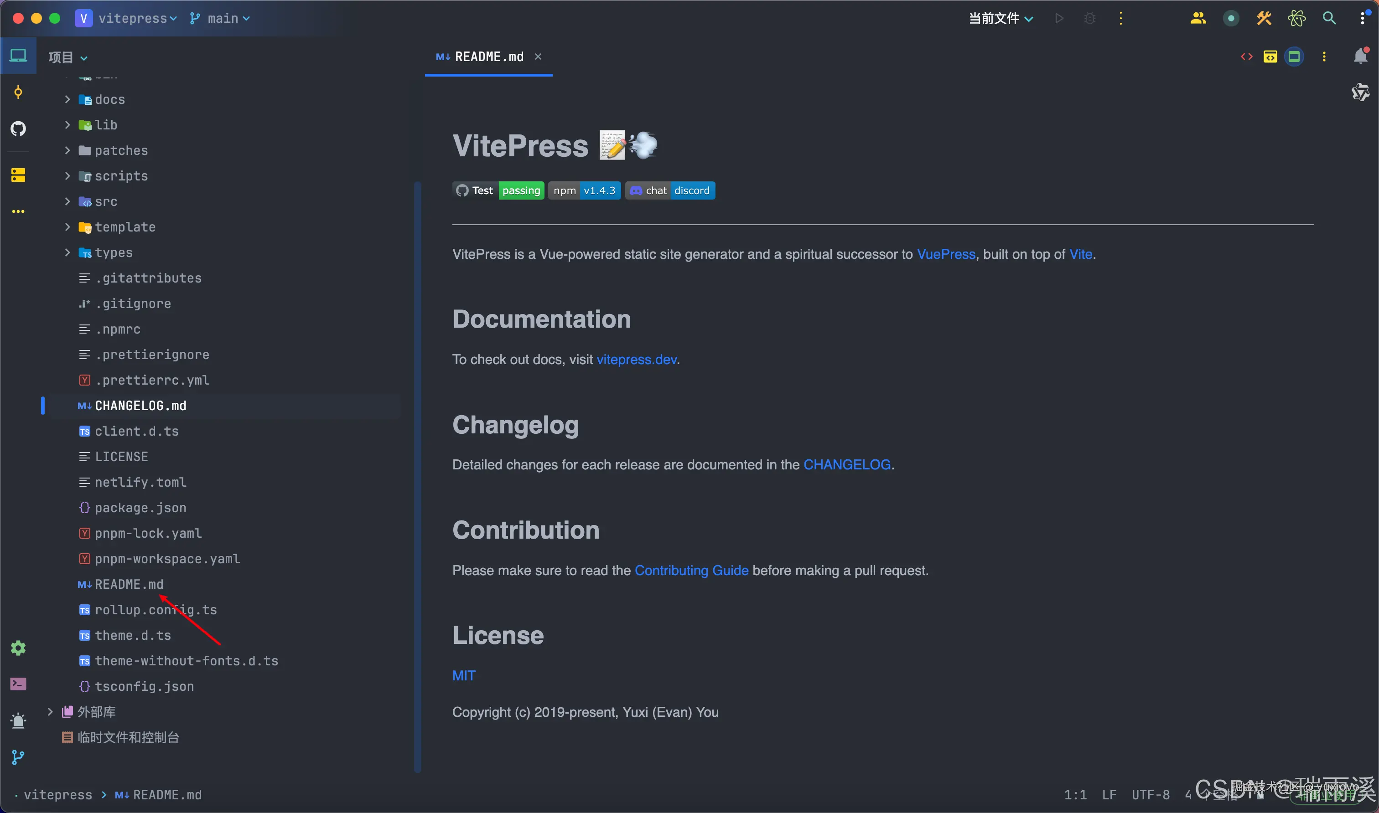Open the 当前文件 run configuration dropdown

pyautogui.click(x=1000, y=18)
